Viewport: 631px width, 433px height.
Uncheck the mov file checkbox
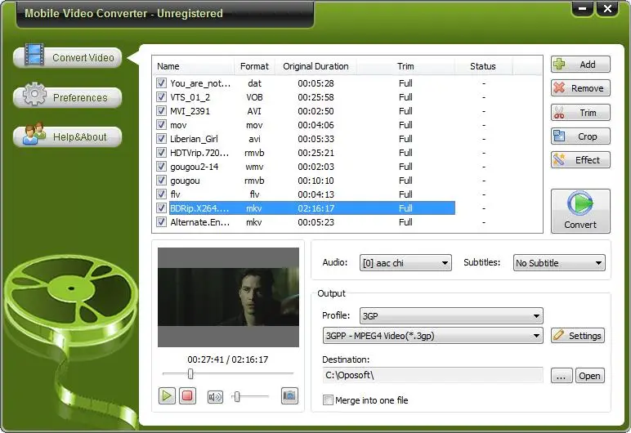161,125
